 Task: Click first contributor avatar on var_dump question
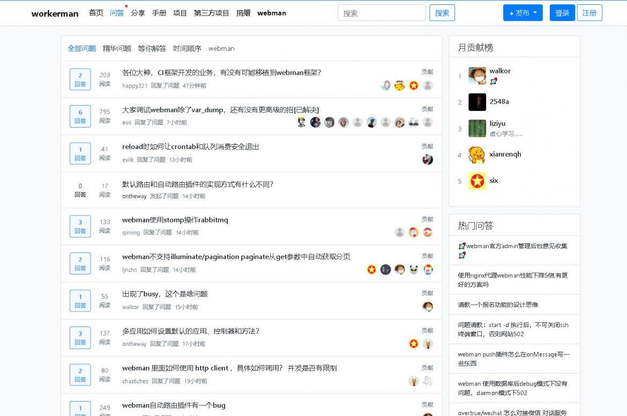(x=302, y=122)
